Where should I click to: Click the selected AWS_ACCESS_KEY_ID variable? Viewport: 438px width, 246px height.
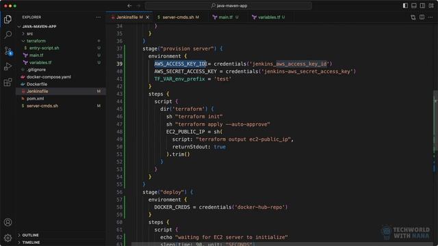pyautogui.click(x=180, y=64)
